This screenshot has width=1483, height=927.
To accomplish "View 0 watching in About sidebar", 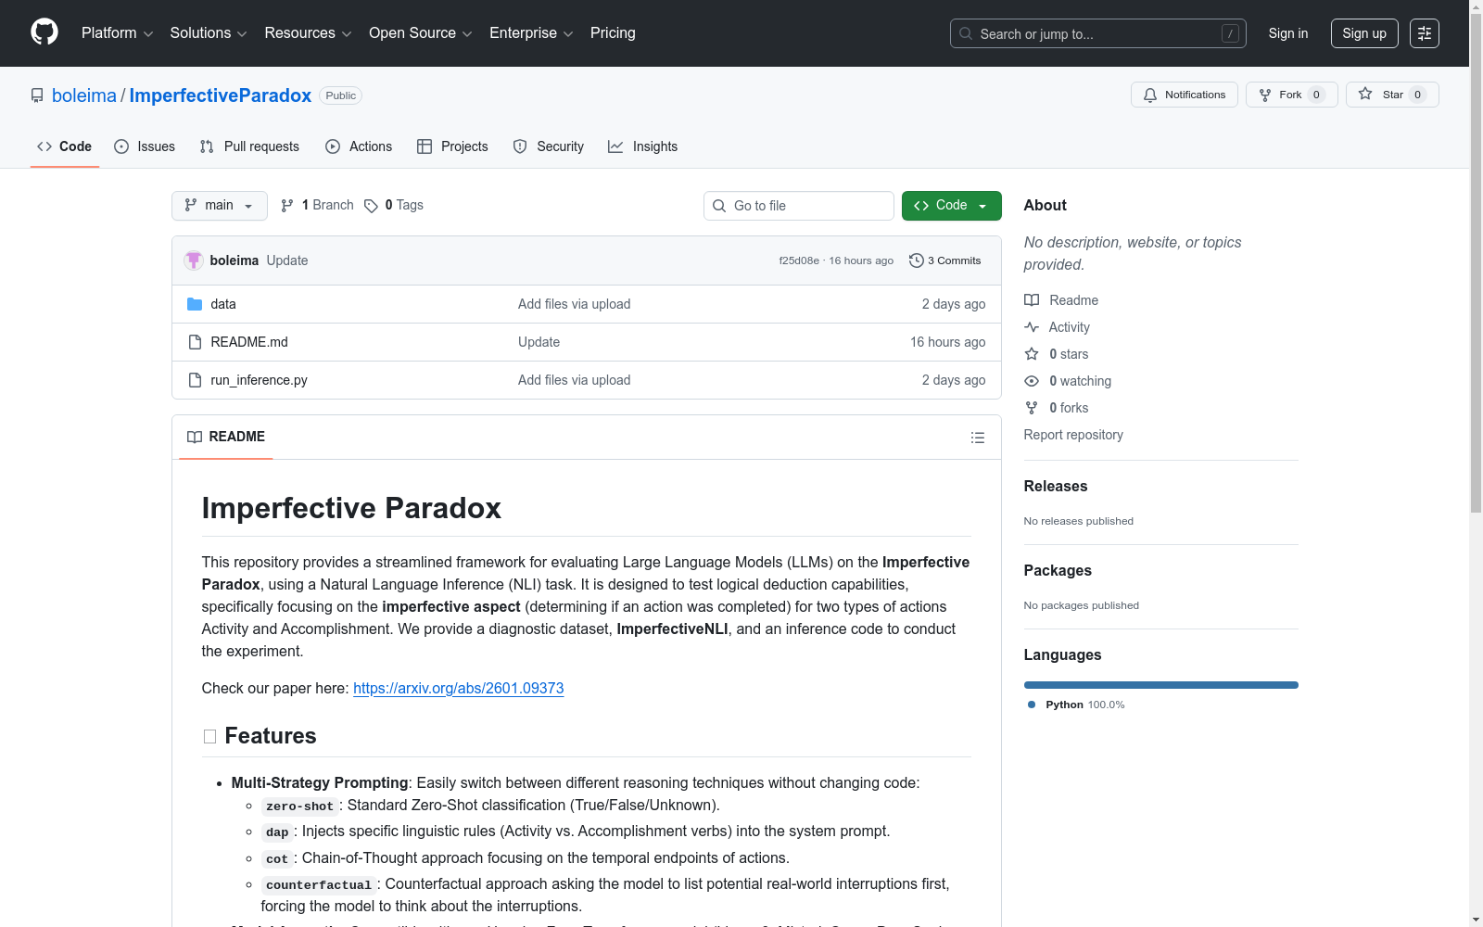I will pos(1068,381).
